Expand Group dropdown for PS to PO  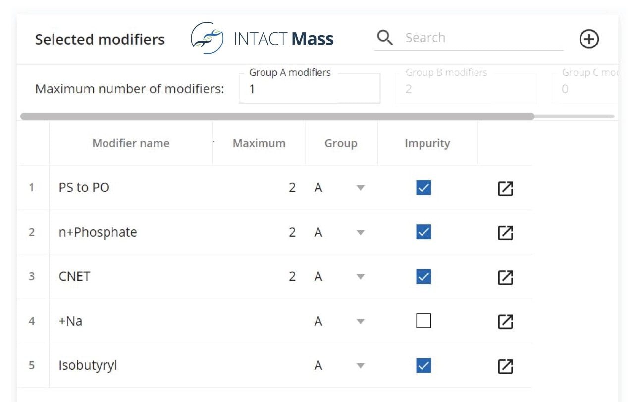[361, 188]
